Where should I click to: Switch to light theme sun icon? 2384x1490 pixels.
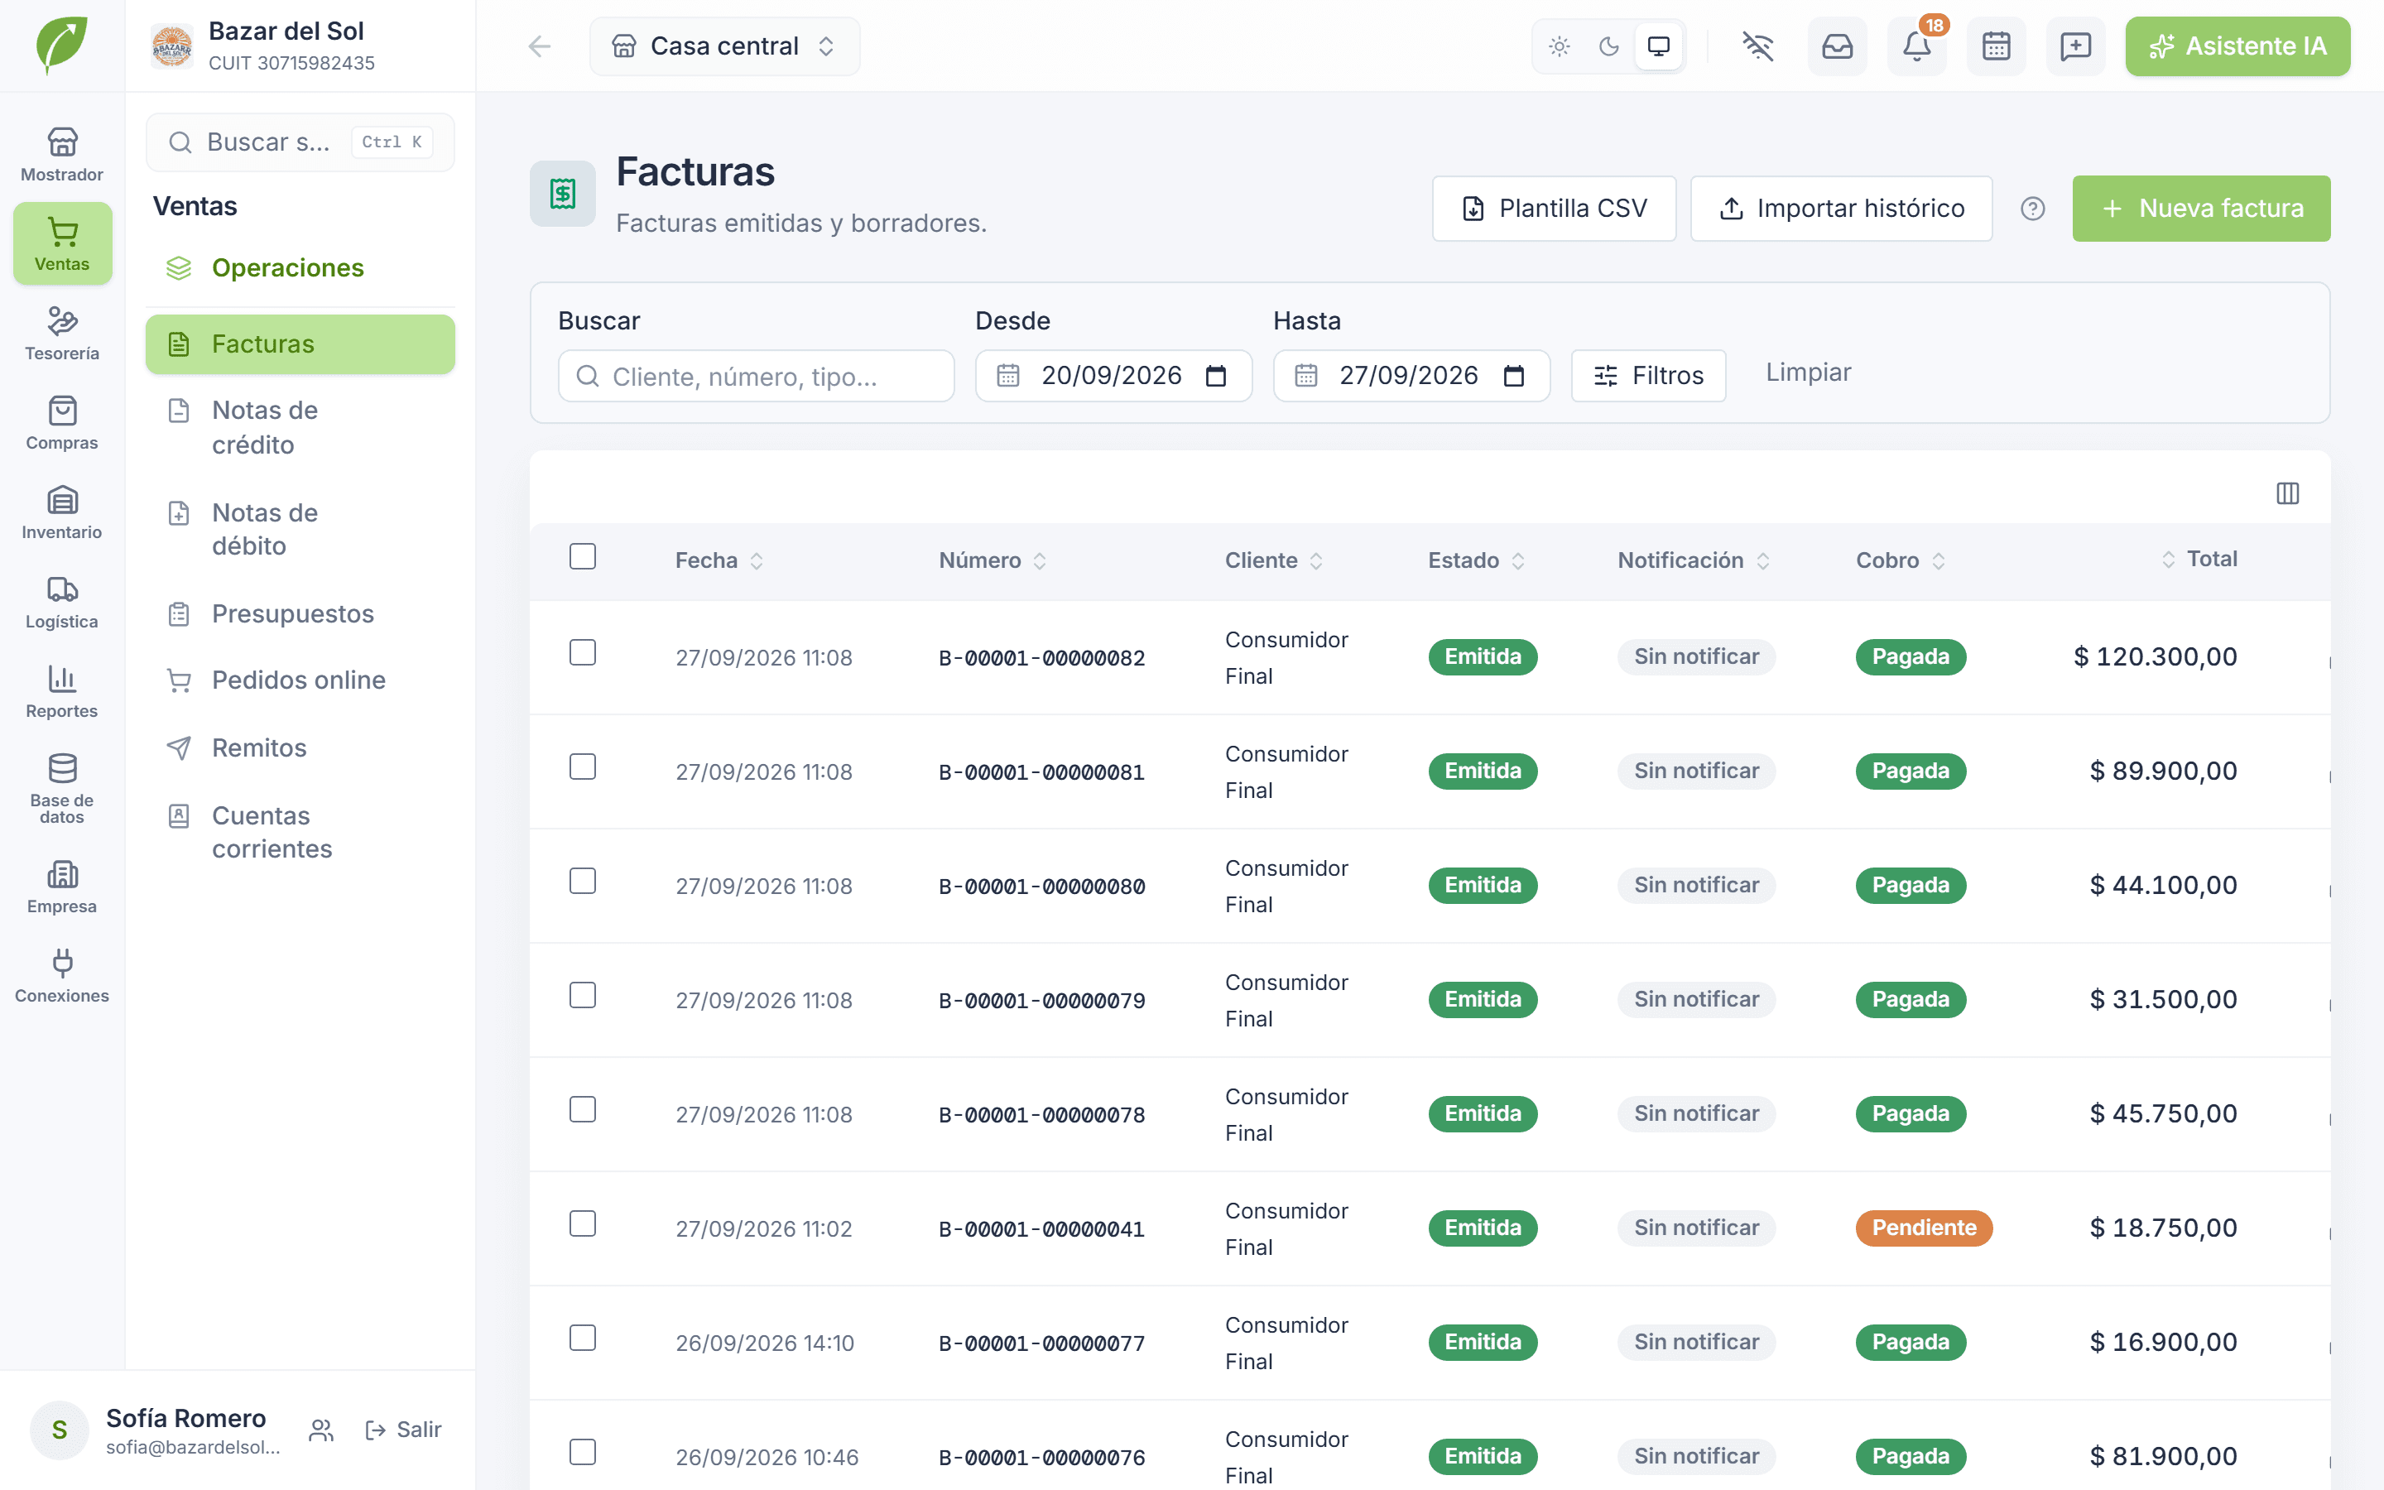[1560, 46]
